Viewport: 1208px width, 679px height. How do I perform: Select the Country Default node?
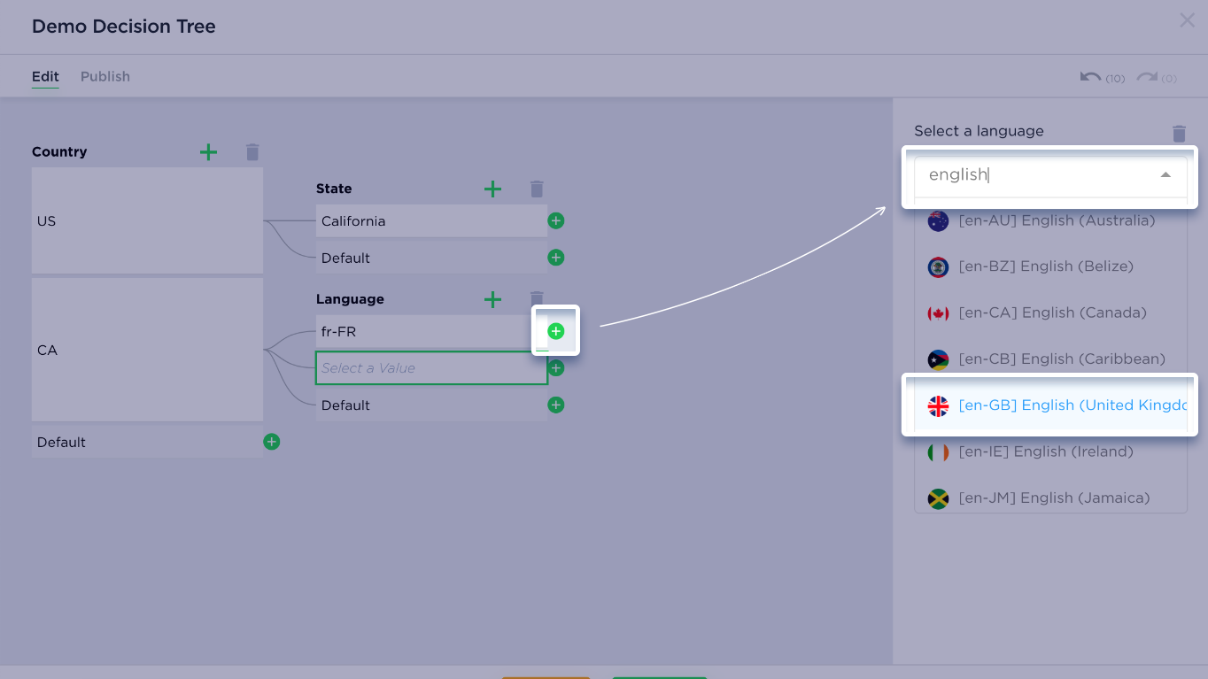tap(147, 442)
